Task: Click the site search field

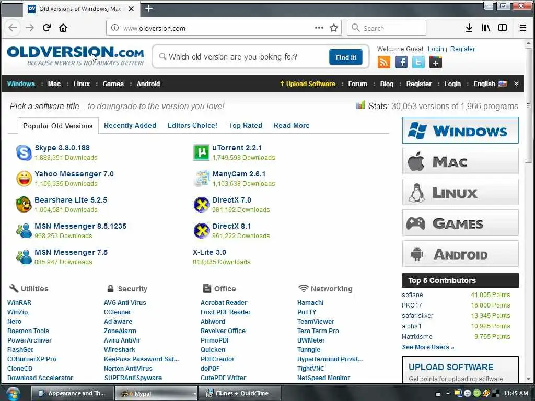Action: tap(242, 57)
